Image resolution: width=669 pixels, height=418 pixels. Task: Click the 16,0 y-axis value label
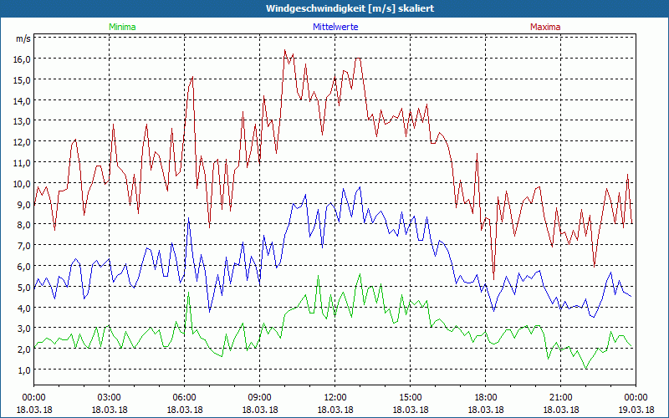21,59
